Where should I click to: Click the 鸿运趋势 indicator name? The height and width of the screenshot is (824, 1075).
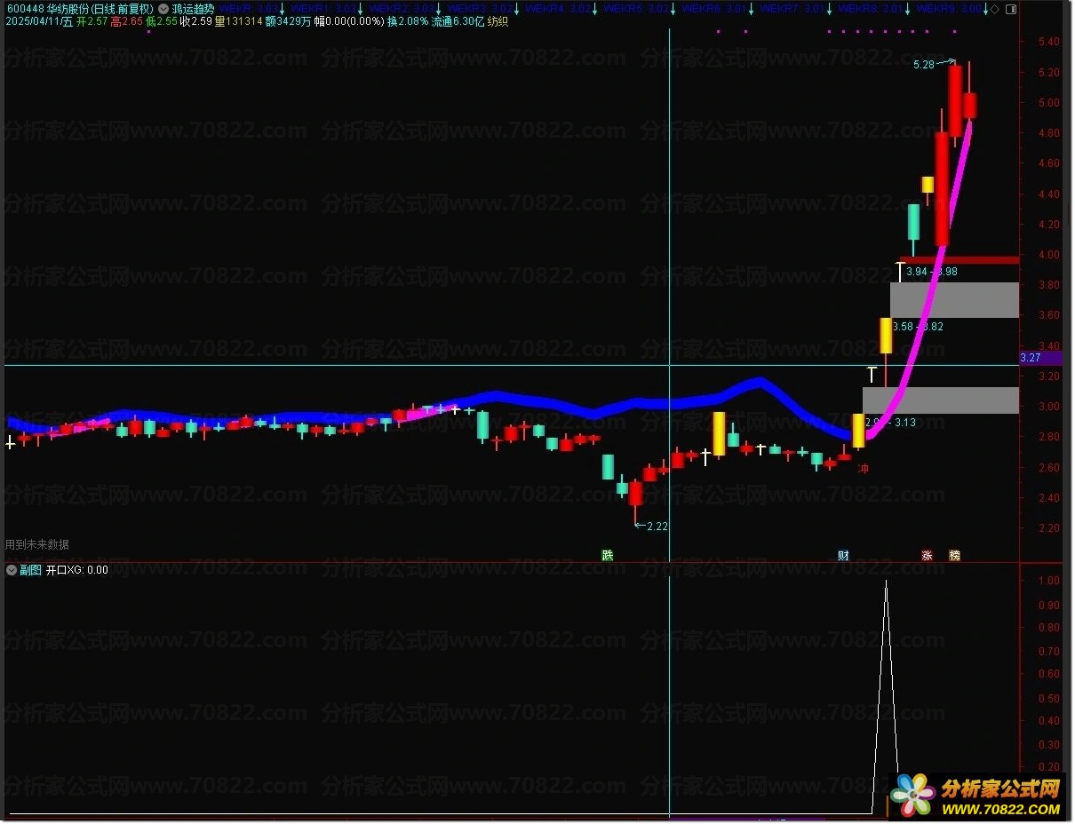[193, 9]
